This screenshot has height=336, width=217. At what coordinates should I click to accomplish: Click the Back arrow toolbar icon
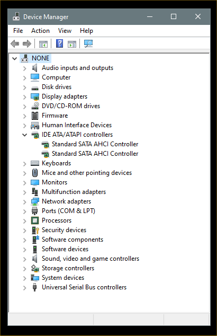click(x=15, y=43)
